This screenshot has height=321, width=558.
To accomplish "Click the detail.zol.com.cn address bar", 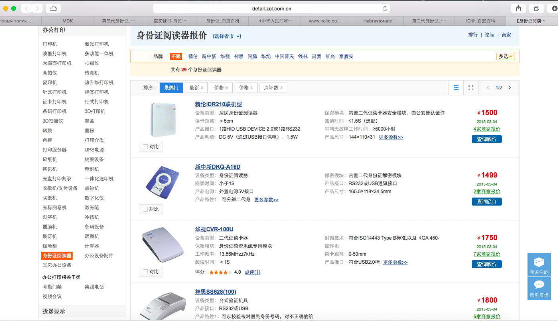I will [272, 8].
